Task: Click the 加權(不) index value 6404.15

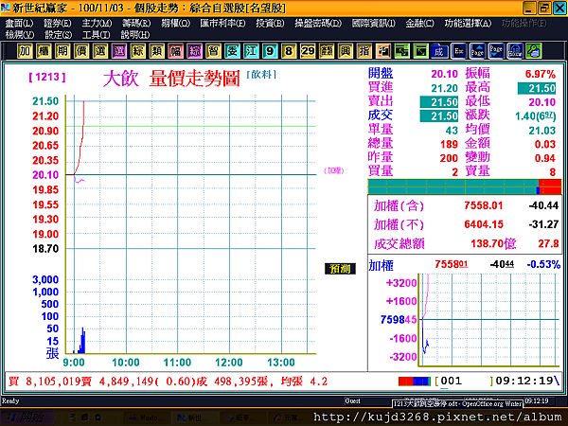Action: [484, 224]
